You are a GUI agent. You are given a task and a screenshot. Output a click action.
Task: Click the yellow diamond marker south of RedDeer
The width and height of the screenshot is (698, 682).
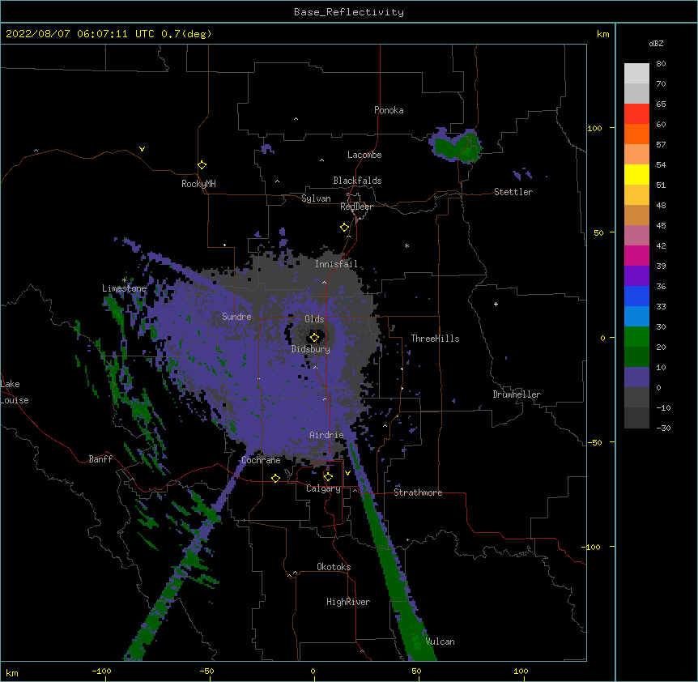345,228
